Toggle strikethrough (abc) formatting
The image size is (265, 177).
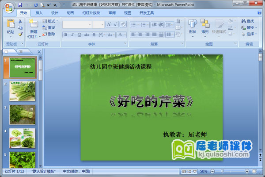pyautogui.click(x=87, y=35)
